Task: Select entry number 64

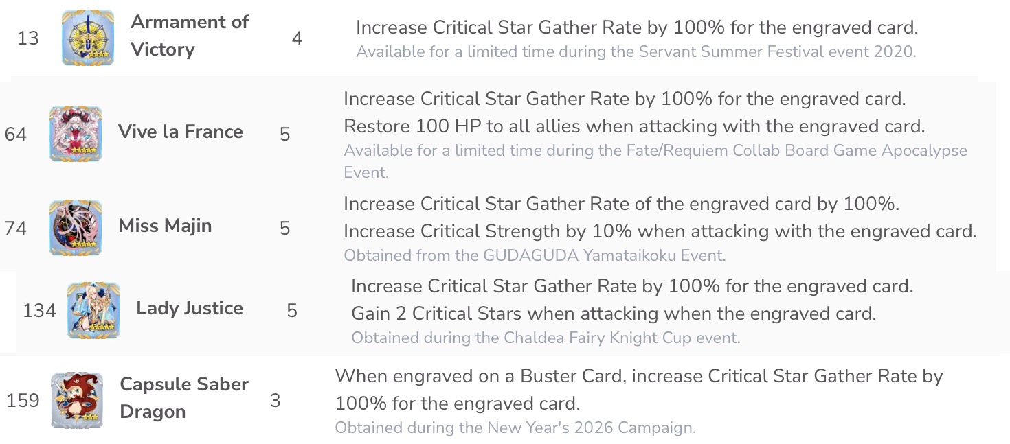Action: (16, 134)
